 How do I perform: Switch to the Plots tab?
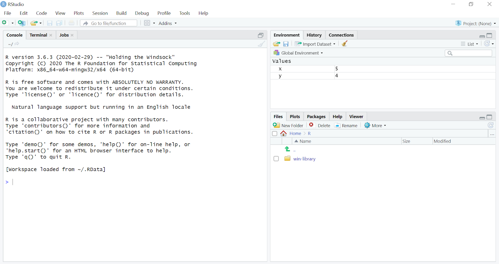[x=295, y=116]
